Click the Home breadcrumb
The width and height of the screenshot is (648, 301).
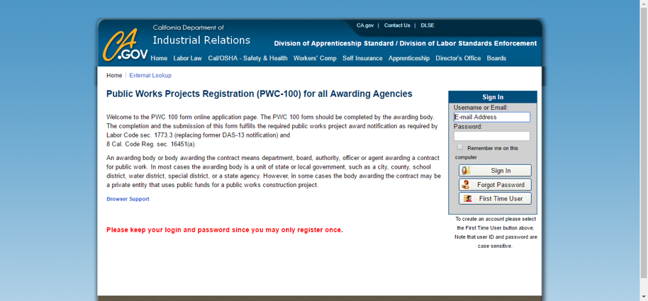click(114, 76)
